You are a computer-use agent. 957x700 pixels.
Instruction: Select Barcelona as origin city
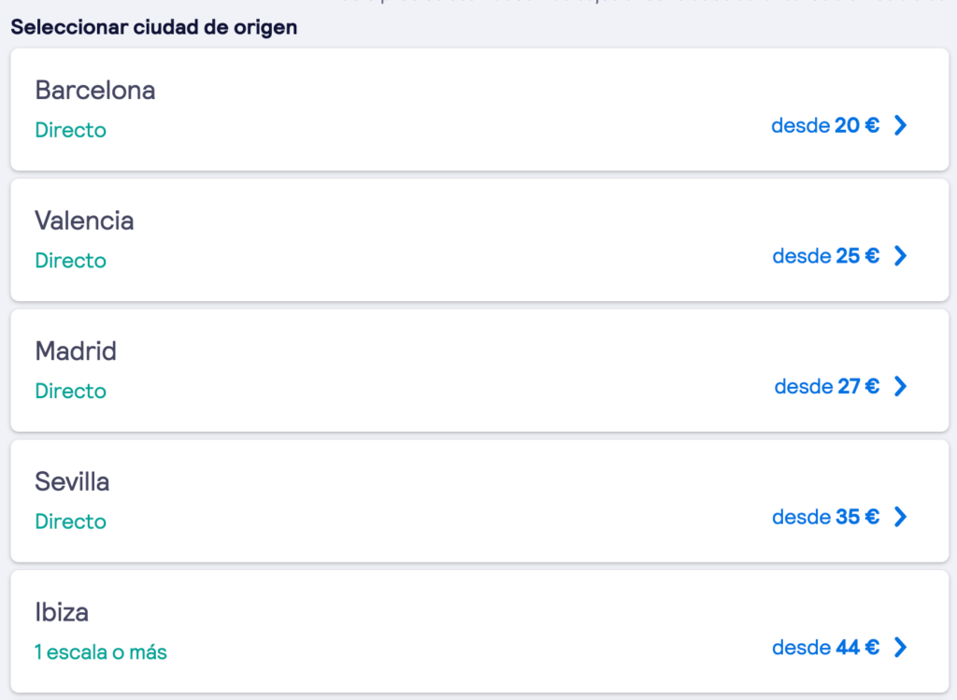479,110
